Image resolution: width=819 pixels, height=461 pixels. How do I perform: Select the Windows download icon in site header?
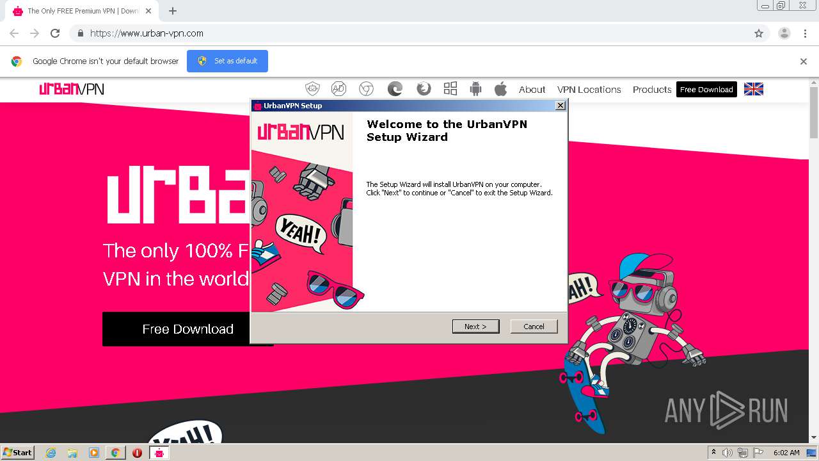[x=450, y=89]
